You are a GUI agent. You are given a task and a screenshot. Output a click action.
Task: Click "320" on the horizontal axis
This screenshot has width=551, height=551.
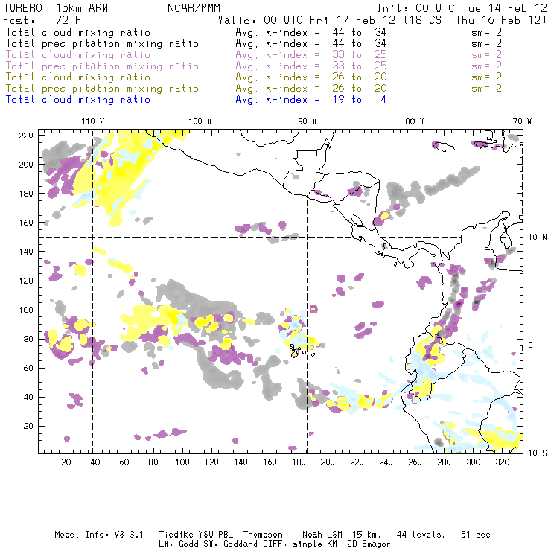coord(502,462)
